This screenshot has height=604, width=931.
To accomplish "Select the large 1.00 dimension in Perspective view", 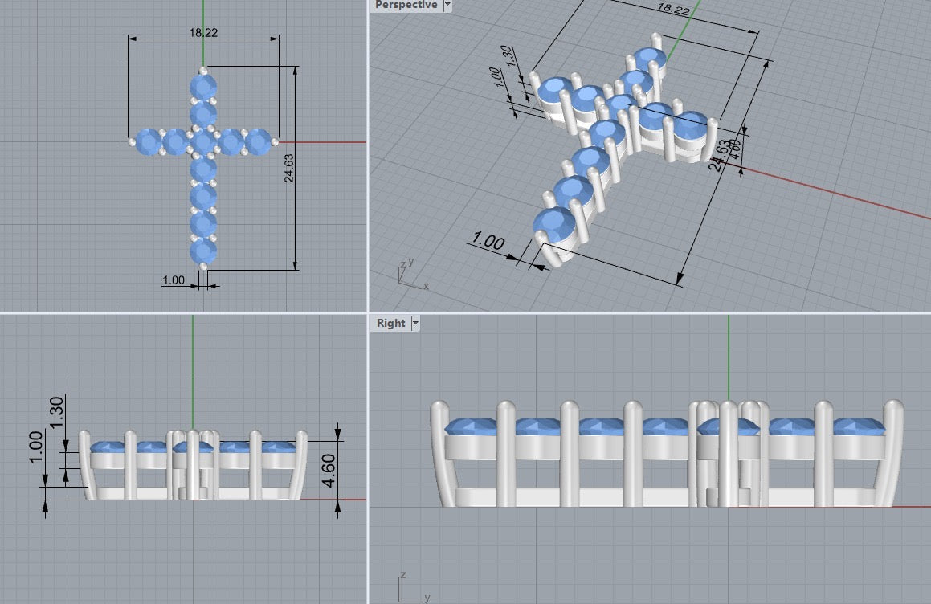I will pyautogui.click(x=488, y=240).
